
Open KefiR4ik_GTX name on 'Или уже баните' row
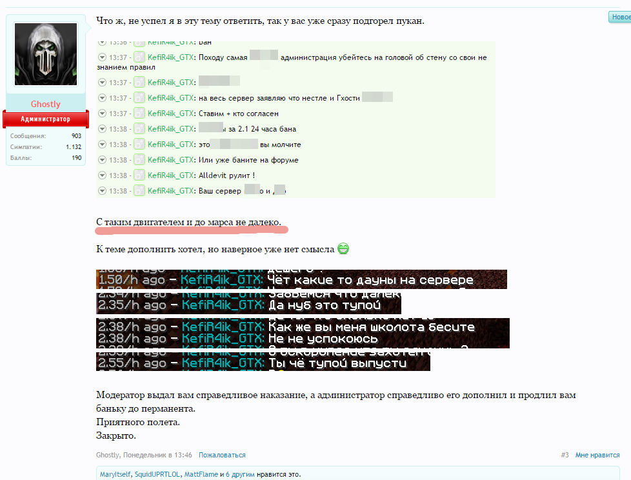click(170, 160)
